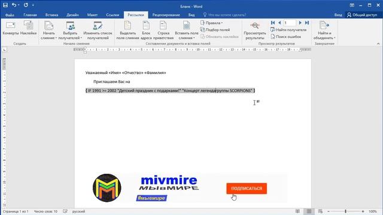
Task: Go to the last record arrow
Action: tap(307, 23)
